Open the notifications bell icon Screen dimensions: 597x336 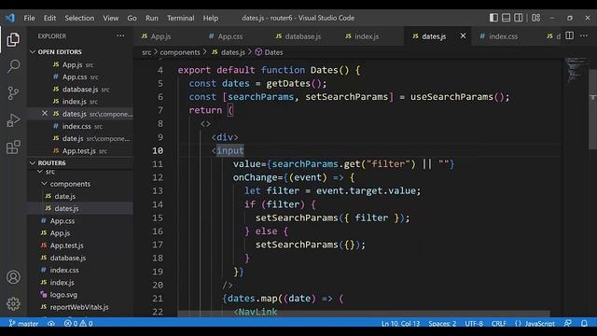(584, 324)
